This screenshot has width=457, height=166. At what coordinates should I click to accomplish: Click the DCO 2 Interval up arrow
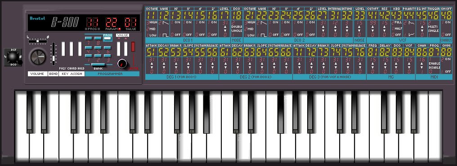336,27
